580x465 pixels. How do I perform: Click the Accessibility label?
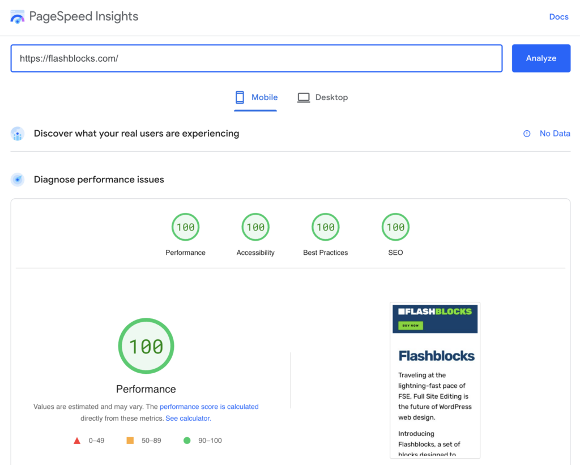255,253
